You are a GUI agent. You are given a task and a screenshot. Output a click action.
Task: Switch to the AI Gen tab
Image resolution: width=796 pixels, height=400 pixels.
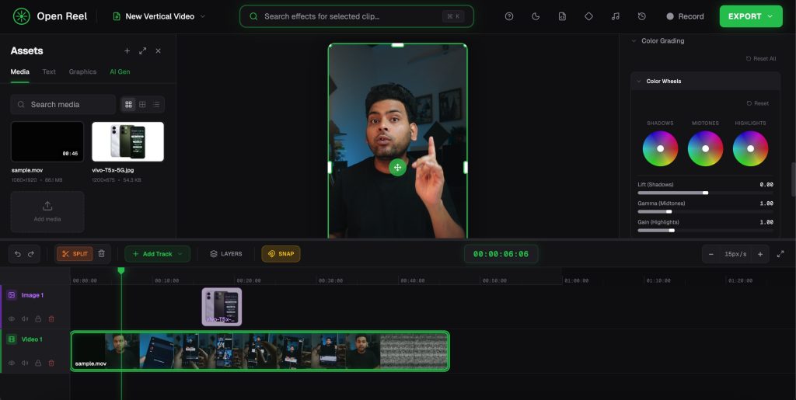pyautogui.click(x=120, y=72)
